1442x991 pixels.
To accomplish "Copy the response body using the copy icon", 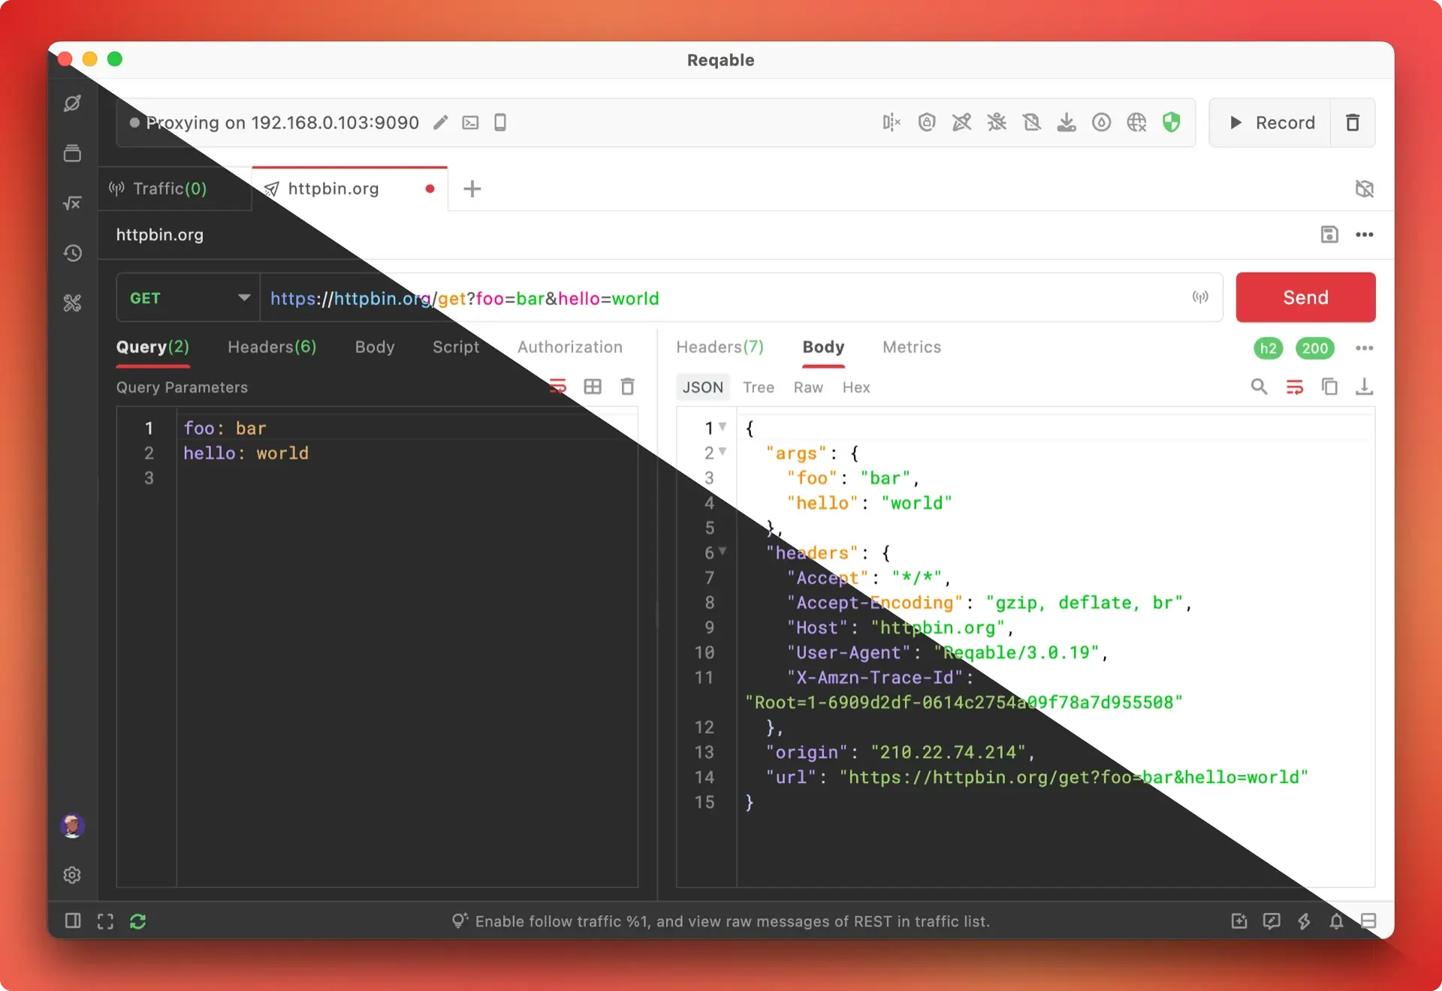I will 1329,387.
